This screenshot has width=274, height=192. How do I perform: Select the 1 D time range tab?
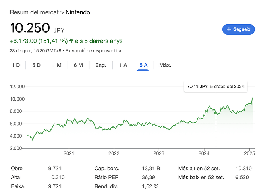pos(16,65)
